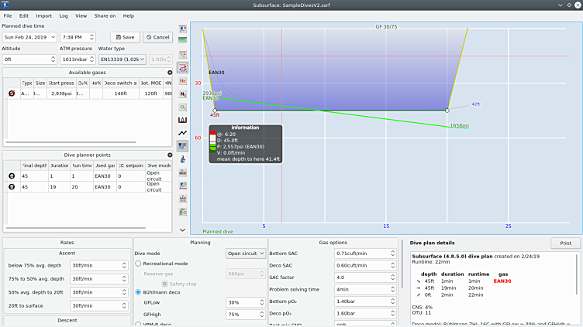Toggle the He partial pressure graph icon
This screenshot has height=327, width=583.
(x=182, y=80)
